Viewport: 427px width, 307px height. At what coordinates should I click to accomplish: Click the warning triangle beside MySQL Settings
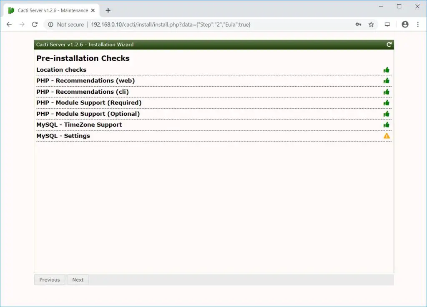tap(387, 135)
